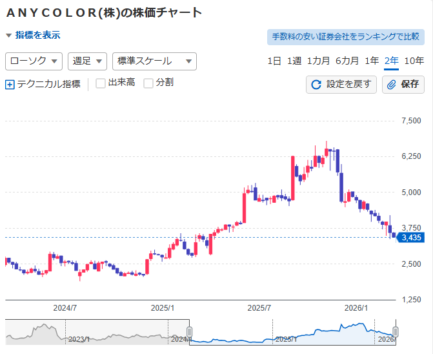
Task: Click the right range slider handle
Action: coord(396,332)
